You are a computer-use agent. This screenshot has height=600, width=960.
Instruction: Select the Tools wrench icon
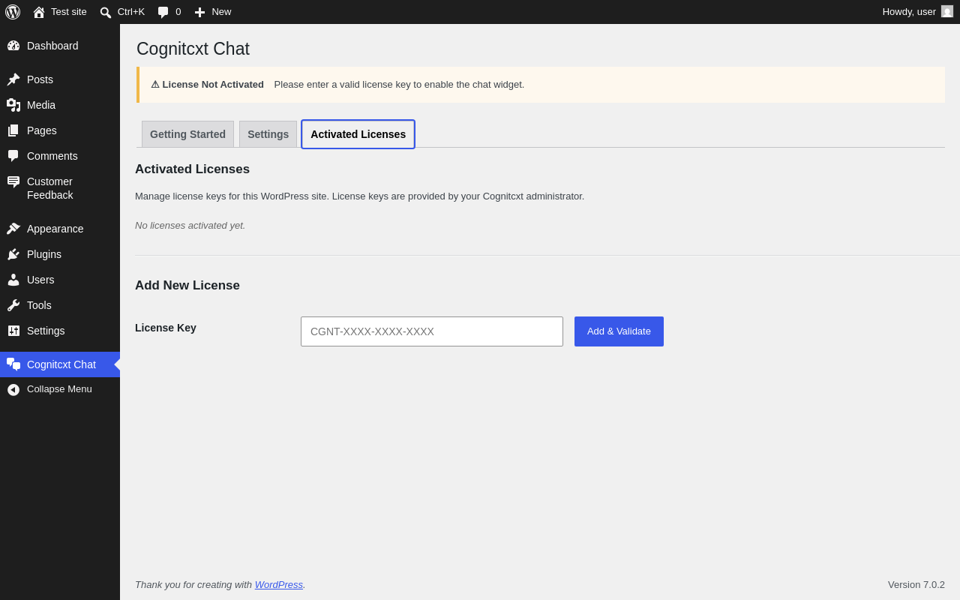(13, 305)
